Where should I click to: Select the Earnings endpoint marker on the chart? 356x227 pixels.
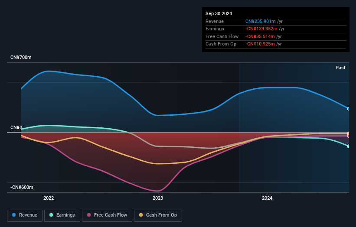pyautogui.click(x=349, y=146)
